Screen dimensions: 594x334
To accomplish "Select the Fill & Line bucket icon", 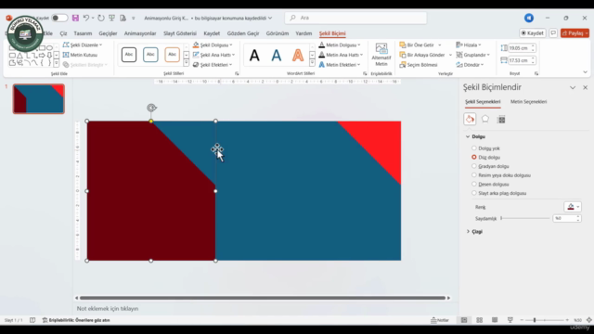I will [x=470, y=120].
